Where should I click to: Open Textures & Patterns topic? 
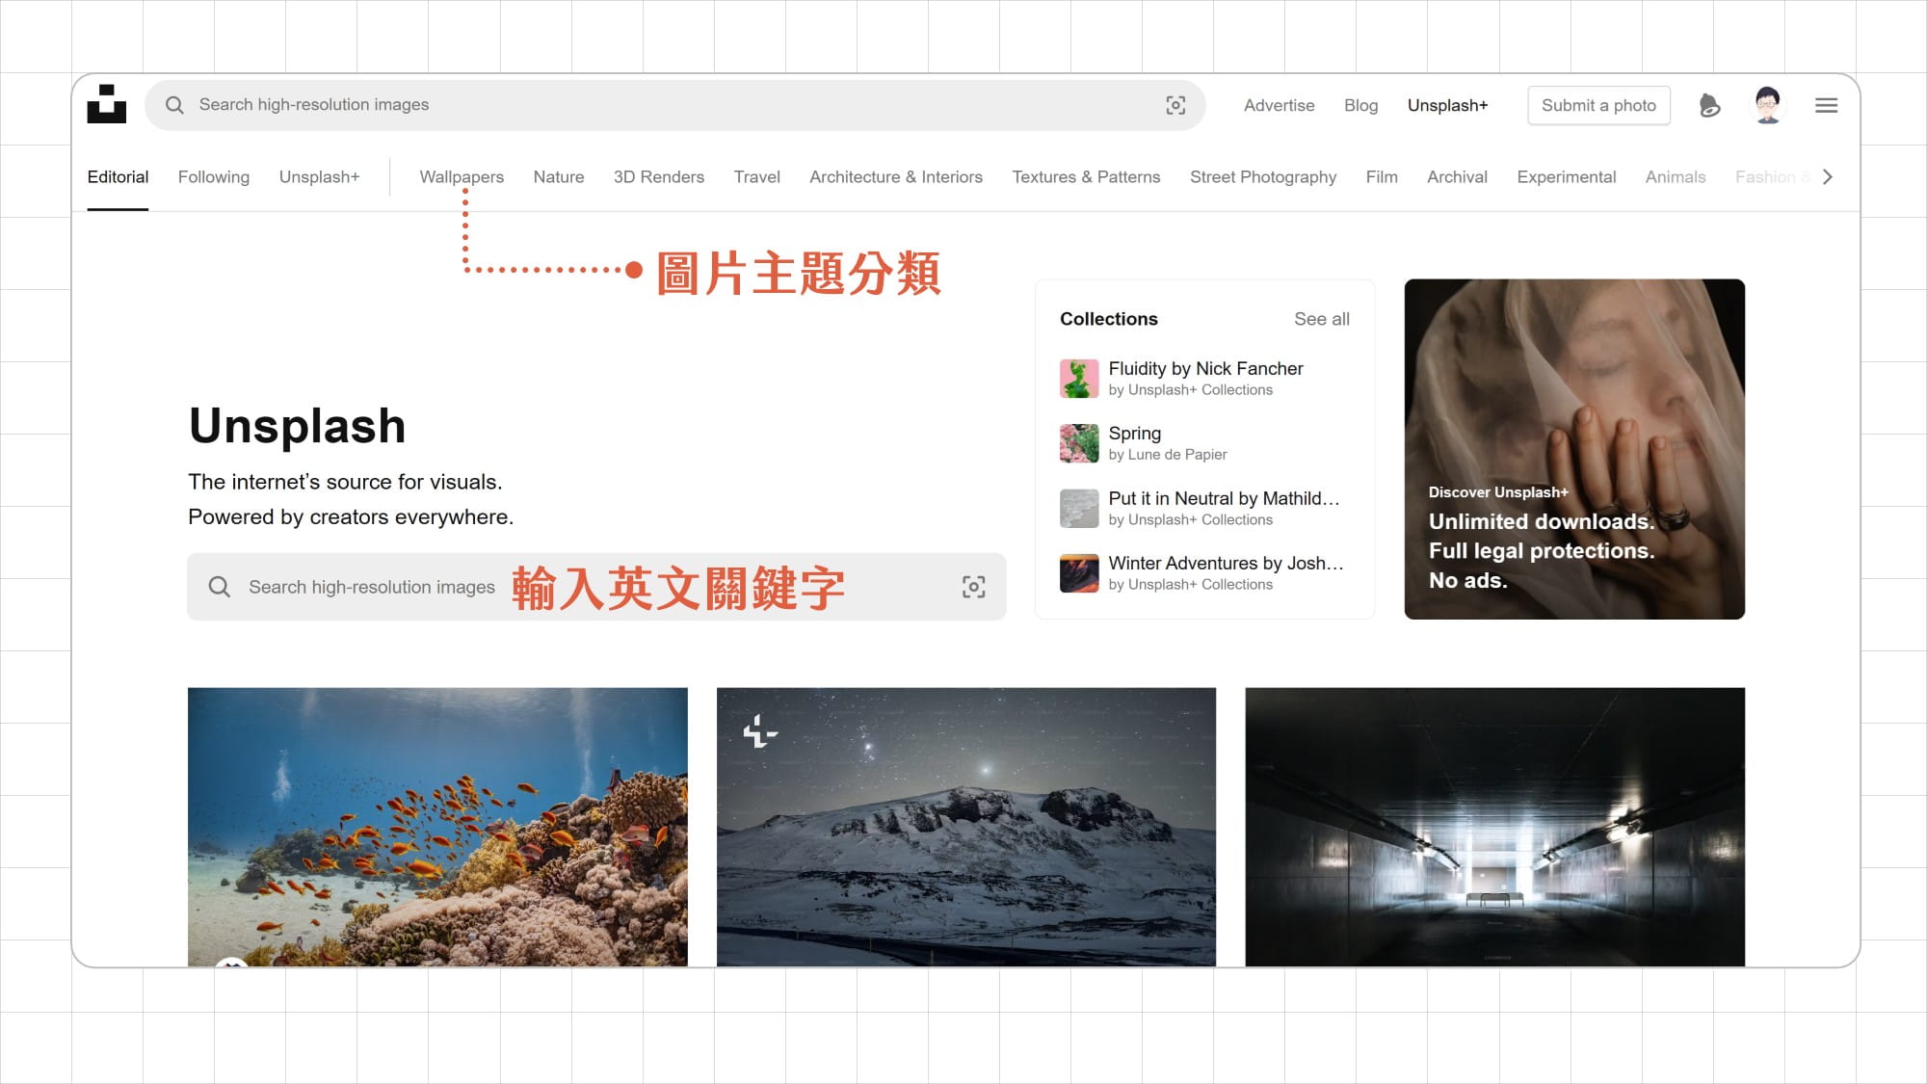click(1086, 177)
